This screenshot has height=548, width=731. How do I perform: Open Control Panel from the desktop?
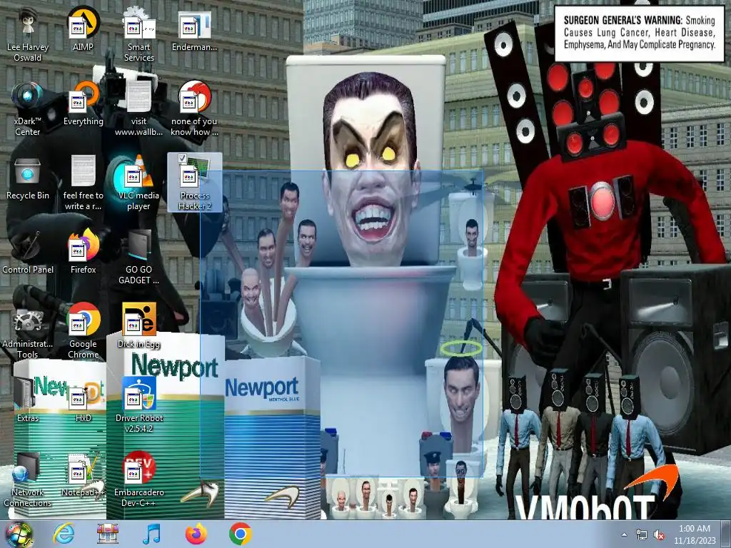[28, 252]
